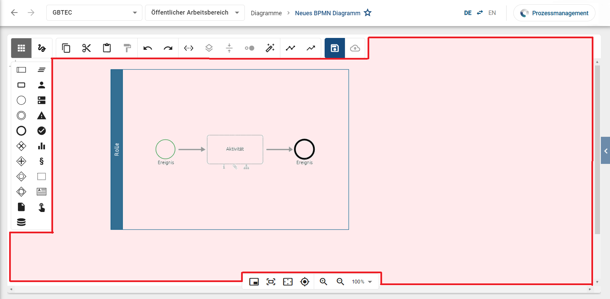Select the parallel gateway plus diamond
610x299 pixels.
(x=21, y=161)
